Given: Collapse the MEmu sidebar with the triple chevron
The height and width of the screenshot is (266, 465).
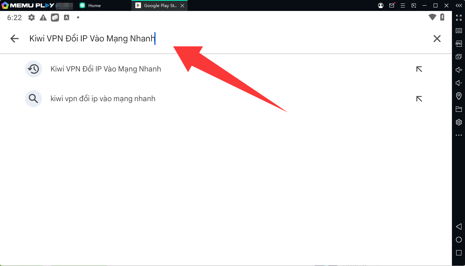Looking at the screenshot, I should coord(459,6).
